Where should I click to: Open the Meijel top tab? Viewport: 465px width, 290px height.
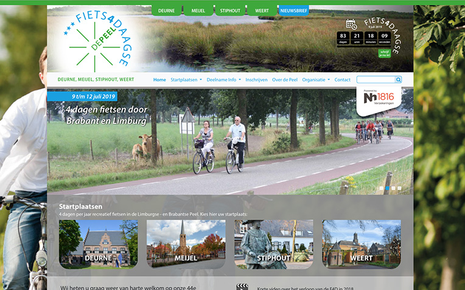198,10
